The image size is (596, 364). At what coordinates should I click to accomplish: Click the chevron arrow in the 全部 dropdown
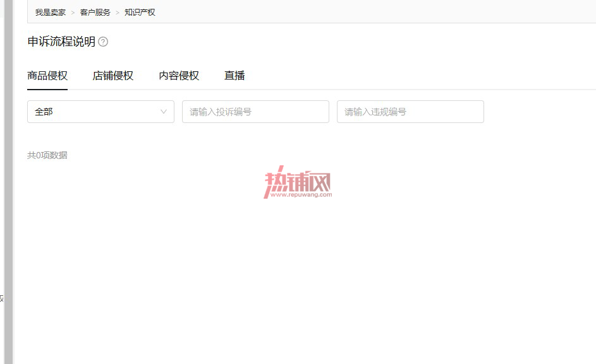[x=164, y=112]
